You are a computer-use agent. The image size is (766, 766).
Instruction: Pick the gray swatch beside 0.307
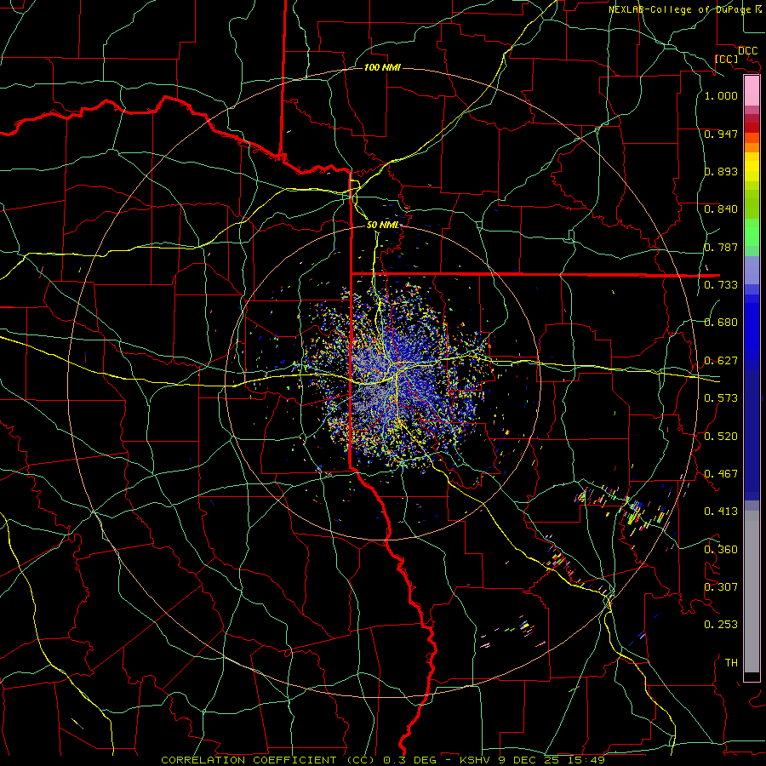point(752,592)
